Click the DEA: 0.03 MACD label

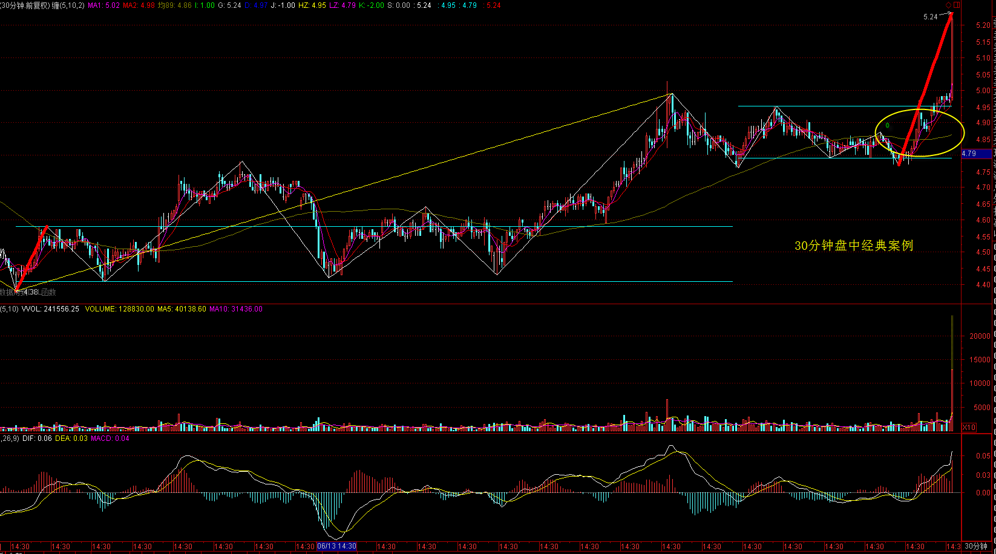pyautogui.click(x=71, y=438)
